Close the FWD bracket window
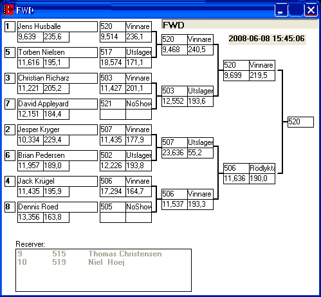The width and height of the screenshot is (321, 297). tap(311, 10)
